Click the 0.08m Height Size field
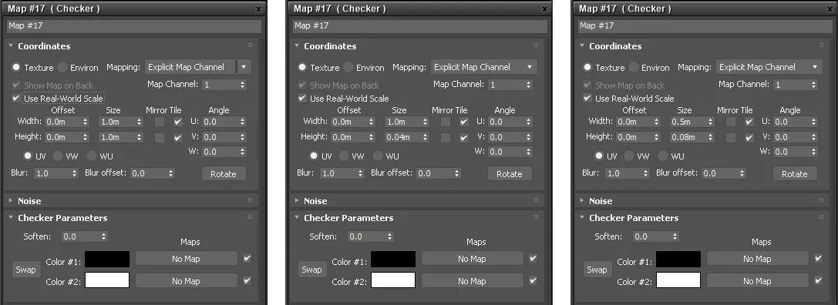The width and height of the screenshot is (838, 305). coord(688,137)
